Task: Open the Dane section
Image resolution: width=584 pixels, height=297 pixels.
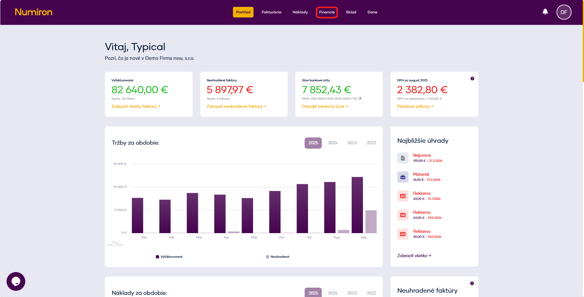Action: (x=372, y=12)
